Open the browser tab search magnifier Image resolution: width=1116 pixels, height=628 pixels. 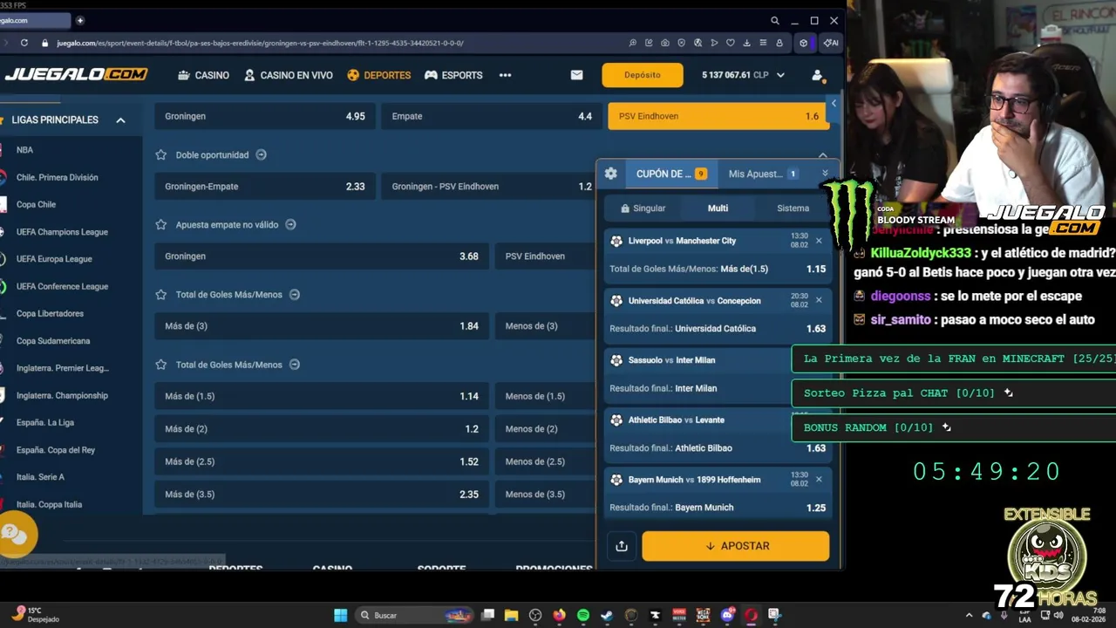click(x=774, y=21)
